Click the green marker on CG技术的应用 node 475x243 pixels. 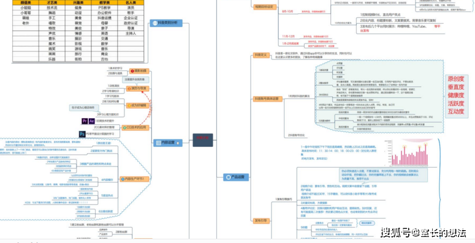pyautogui.click(x=124, y=128)
